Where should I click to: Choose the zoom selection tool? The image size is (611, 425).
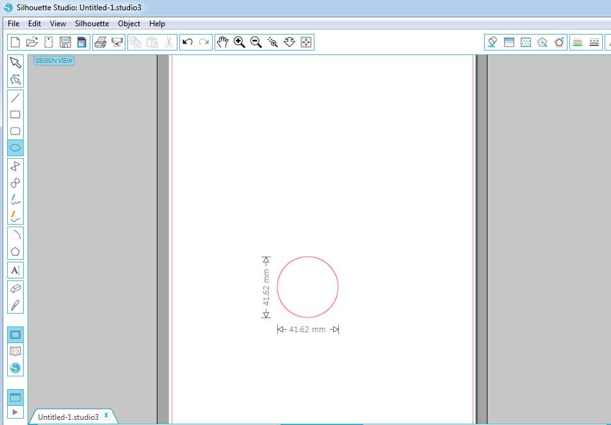point(273,42)
